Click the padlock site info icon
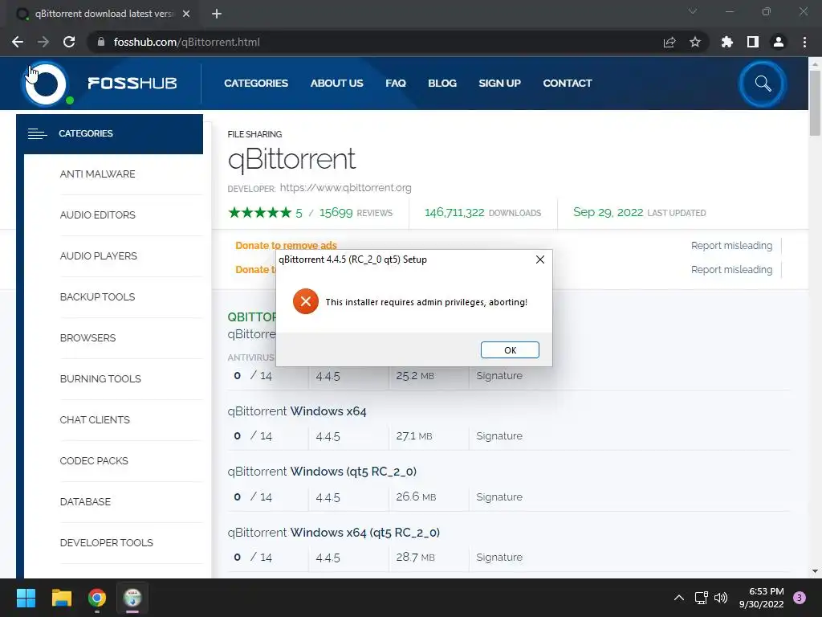Viewport: 822px width, 617px height. (101, 42)
